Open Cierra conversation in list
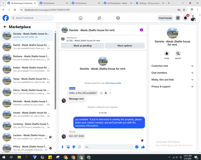 point(27,92)
